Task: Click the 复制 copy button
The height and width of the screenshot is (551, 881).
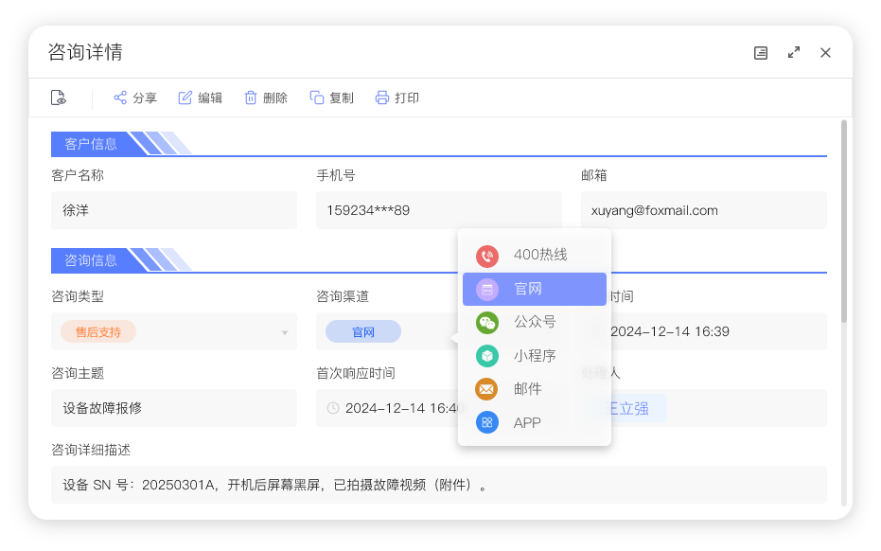Action: [331, 98]
